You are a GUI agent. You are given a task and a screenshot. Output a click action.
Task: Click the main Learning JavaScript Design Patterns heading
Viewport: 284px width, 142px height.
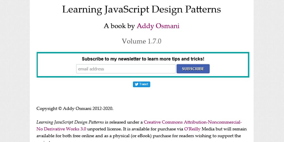(141, 9)
